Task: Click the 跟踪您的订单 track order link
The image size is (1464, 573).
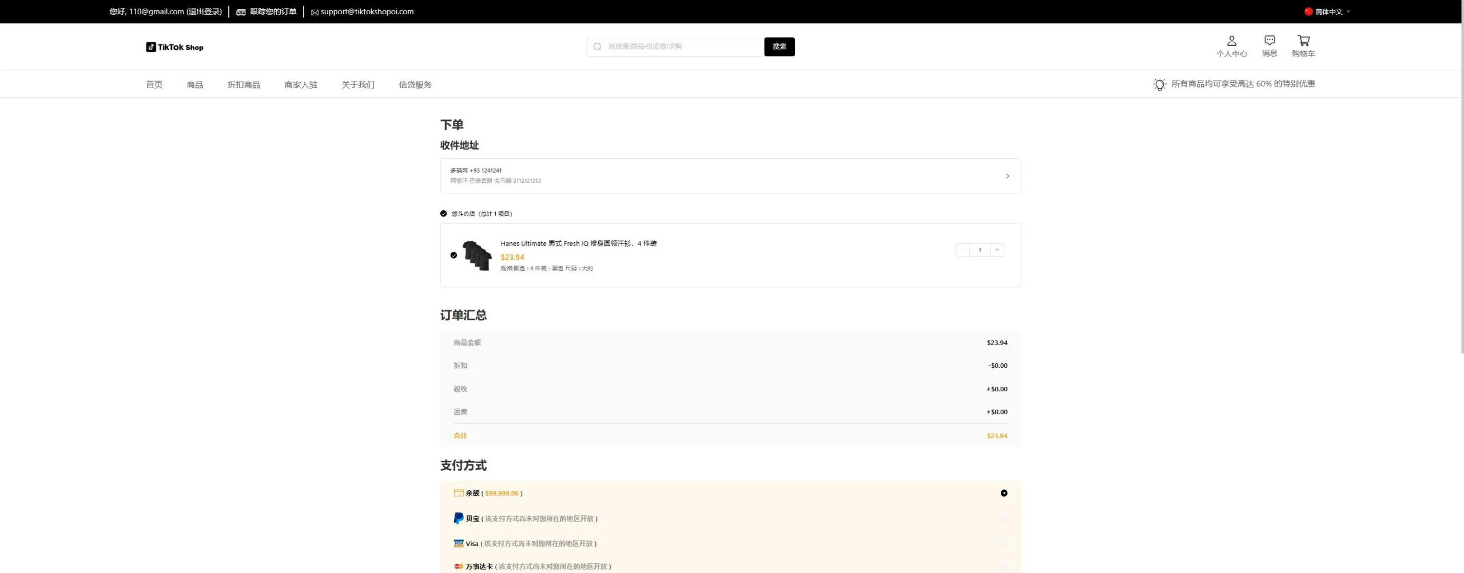Action: tap(273, 11)
